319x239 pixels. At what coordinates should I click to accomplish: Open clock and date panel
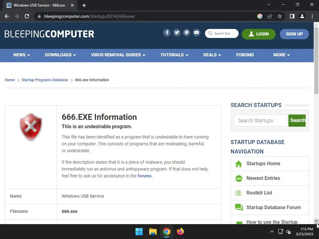click(x=304, y=232)
